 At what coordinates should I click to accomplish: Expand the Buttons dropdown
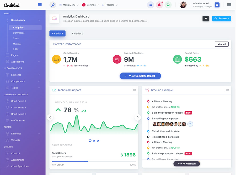click(222, 19)
